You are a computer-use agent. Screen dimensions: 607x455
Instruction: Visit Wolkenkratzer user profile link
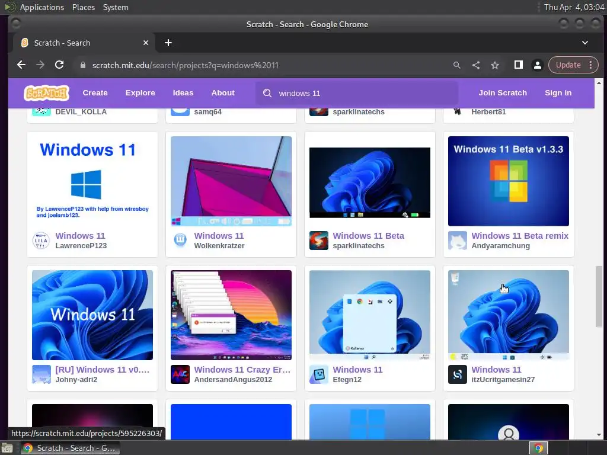point(219,246)
